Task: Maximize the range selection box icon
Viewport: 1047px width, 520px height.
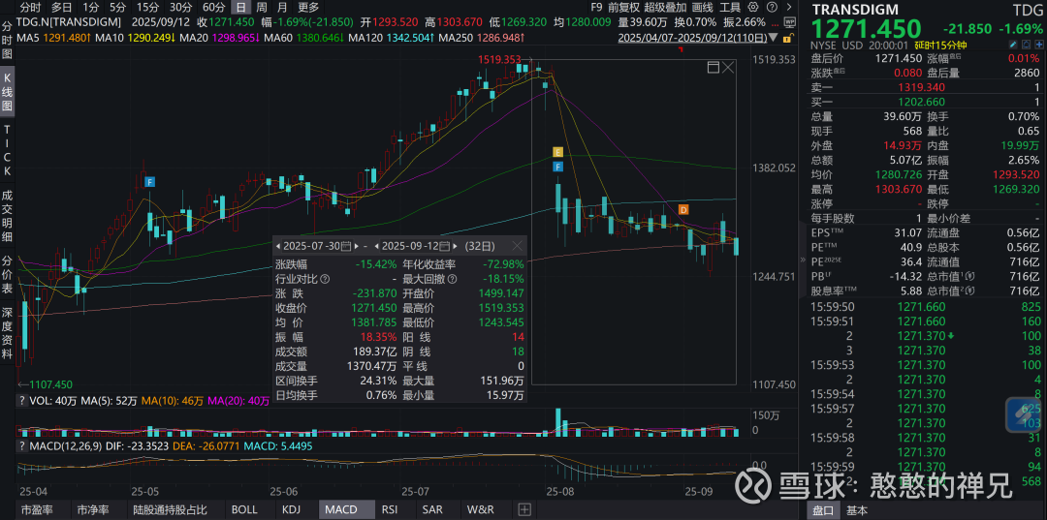Action: click(x=714, y=68)
